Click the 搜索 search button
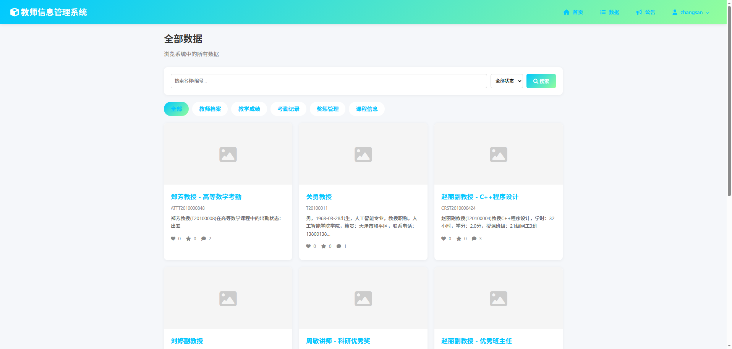The width and height of the screenshot is (732, 349). pyautogui.click(x=541, y=81)
